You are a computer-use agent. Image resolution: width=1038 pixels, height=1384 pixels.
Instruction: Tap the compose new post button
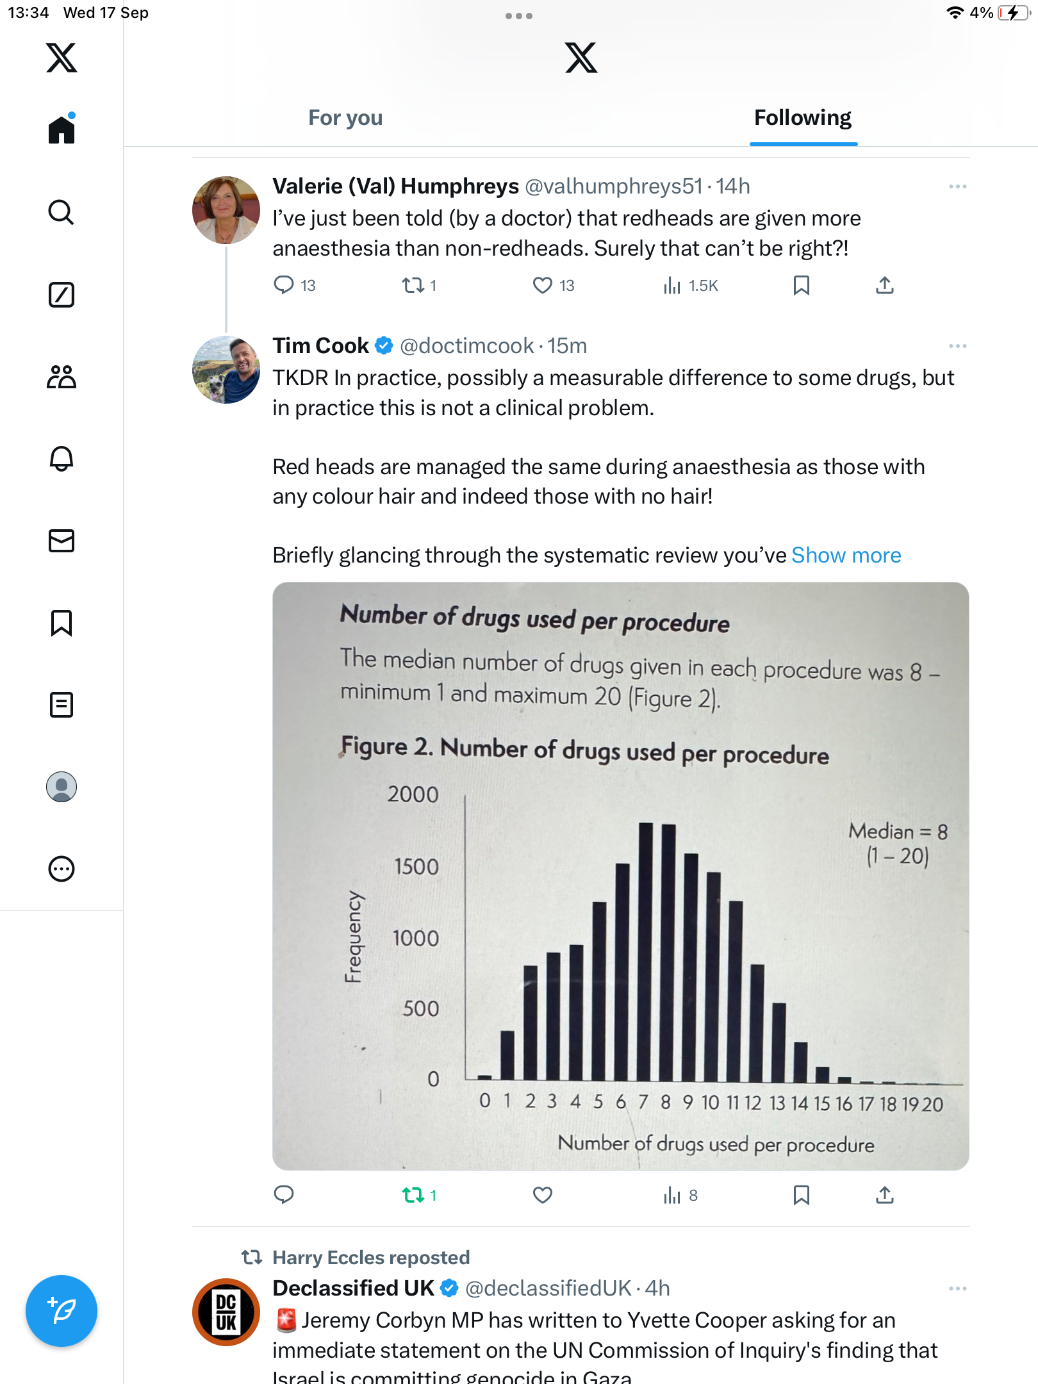[62, 1310]
